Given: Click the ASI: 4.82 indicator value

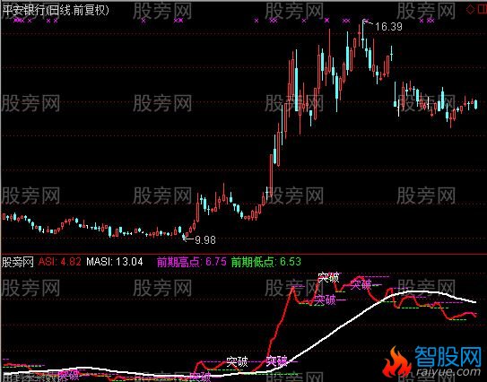Looking at the screenshot, I should coord(59,262).
